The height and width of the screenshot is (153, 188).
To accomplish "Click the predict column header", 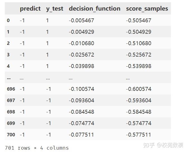I will point(30,9).
